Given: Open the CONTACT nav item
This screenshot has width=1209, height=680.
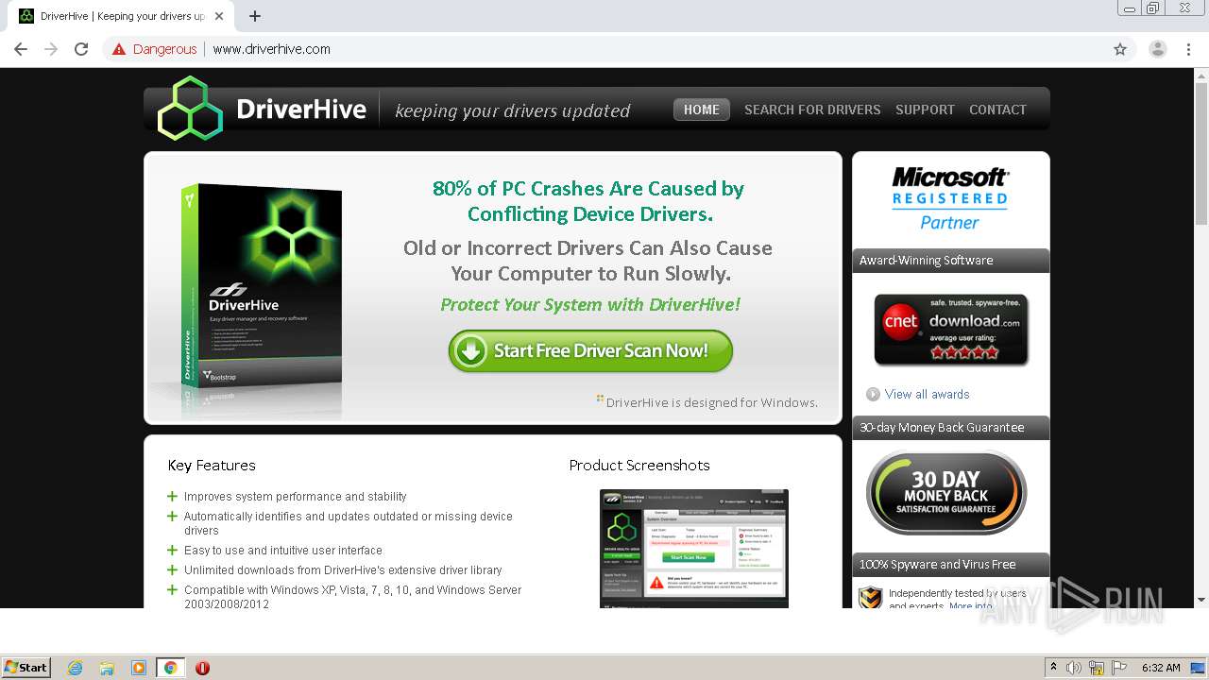Looking at the screenshot, I should pos(997,110).
